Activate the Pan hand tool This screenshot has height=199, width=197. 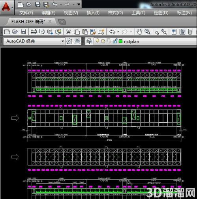(x=139, y=32)
